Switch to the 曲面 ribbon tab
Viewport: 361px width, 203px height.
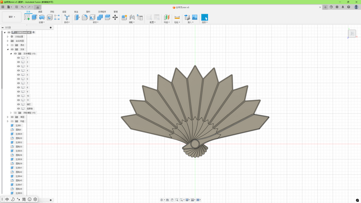pos(40,12)
